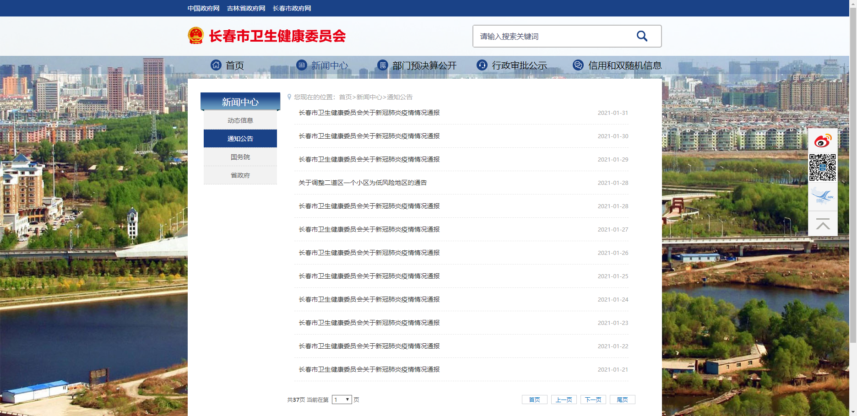The height and width of the screenshot is (416, 857).
Task: Click the 行政审批公示 navigation icon
Action: click(x=482, y=65)
